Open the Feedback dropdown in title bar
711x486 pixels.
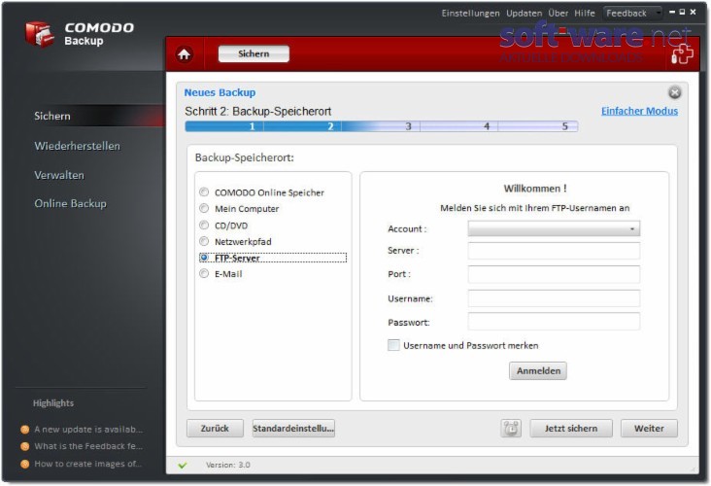point(632,14)
